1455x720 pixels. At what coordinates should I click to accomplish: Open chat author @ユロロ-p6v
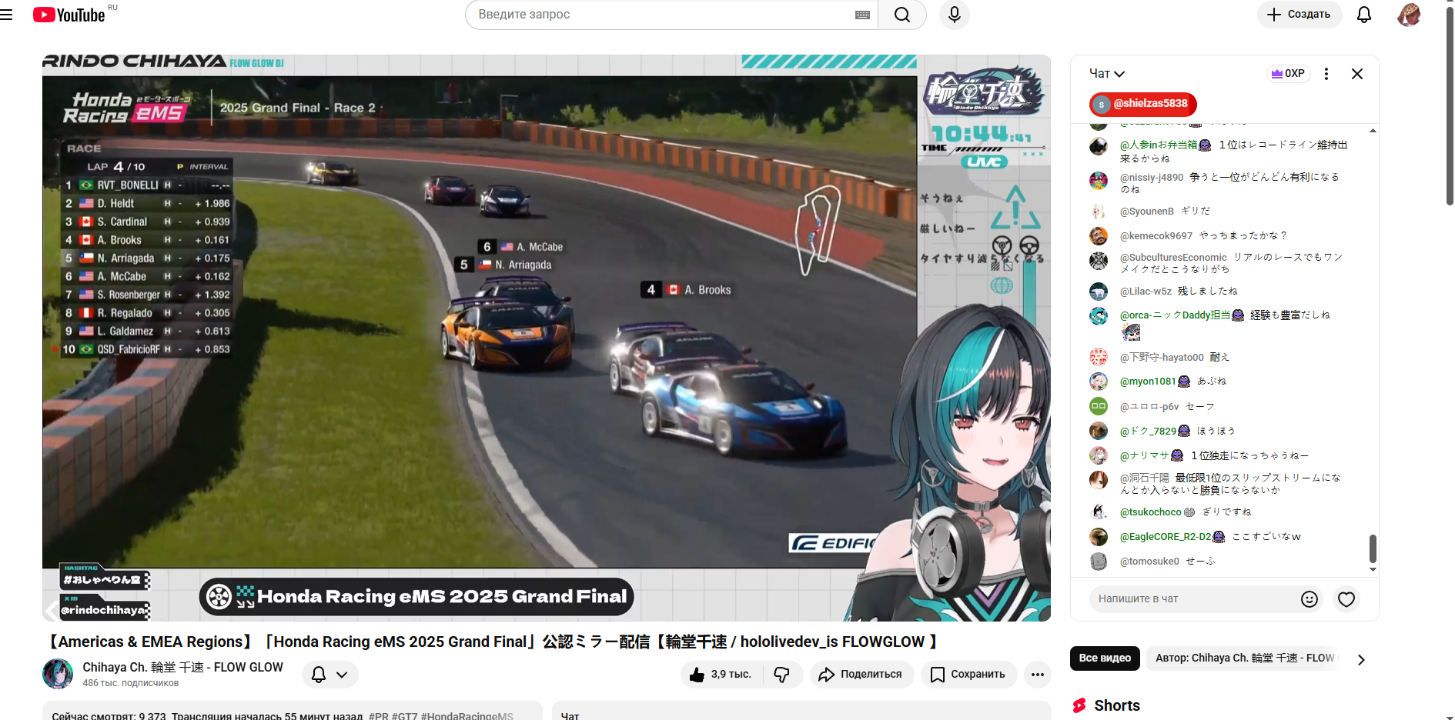point(1149,407)
